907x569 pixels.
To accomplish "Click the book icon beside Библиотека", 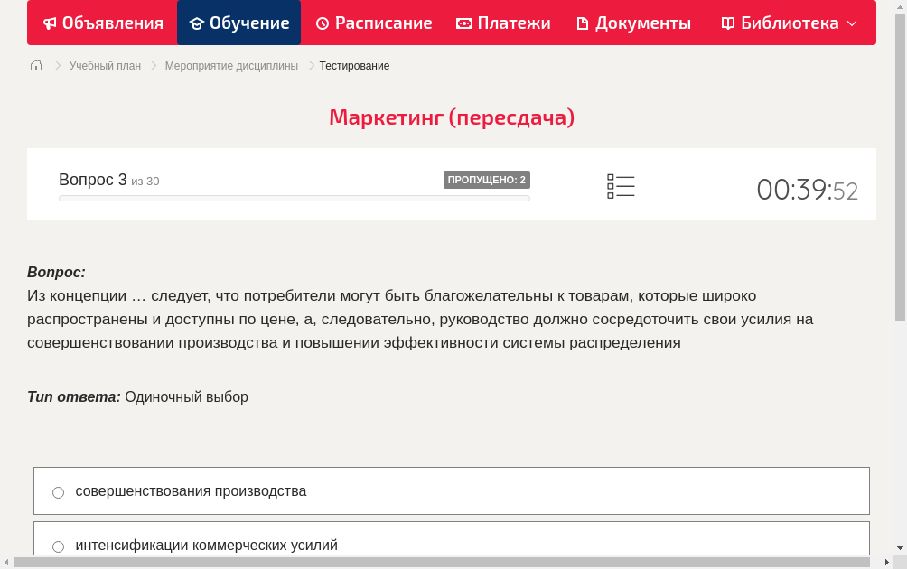I will point(727,23).
